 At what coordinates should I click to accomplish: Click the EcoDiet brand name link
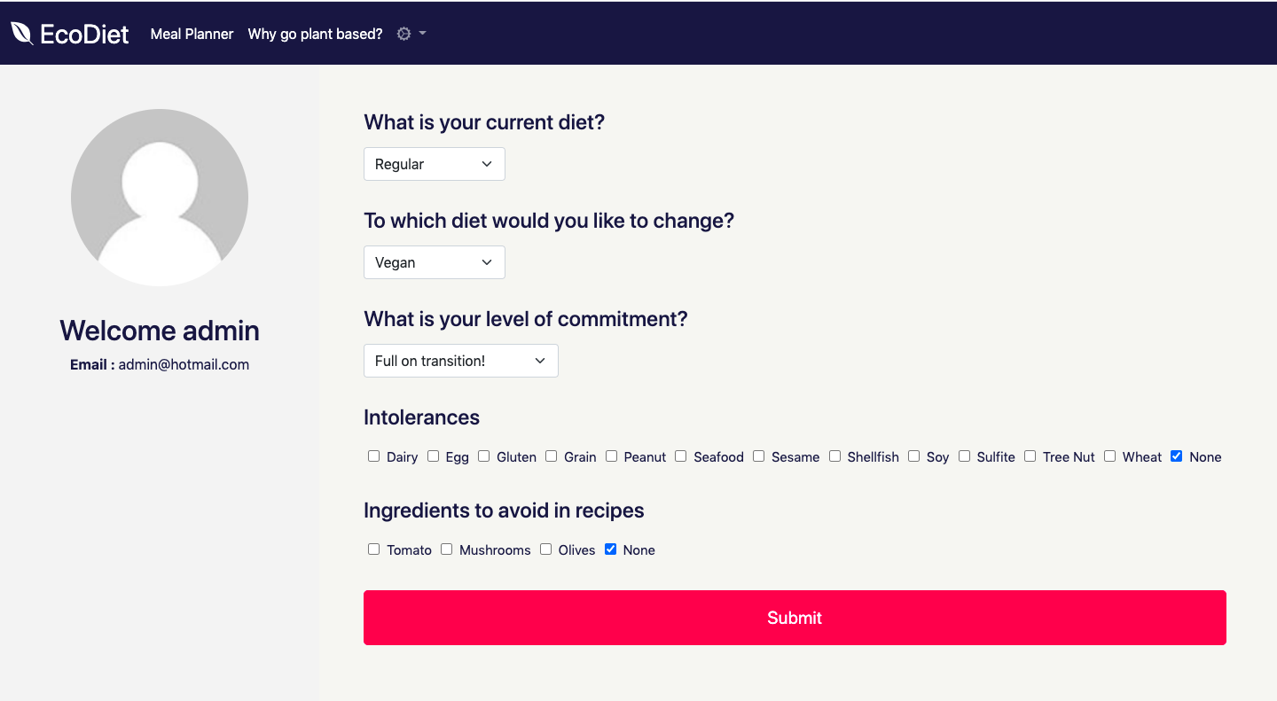(85, 34)
